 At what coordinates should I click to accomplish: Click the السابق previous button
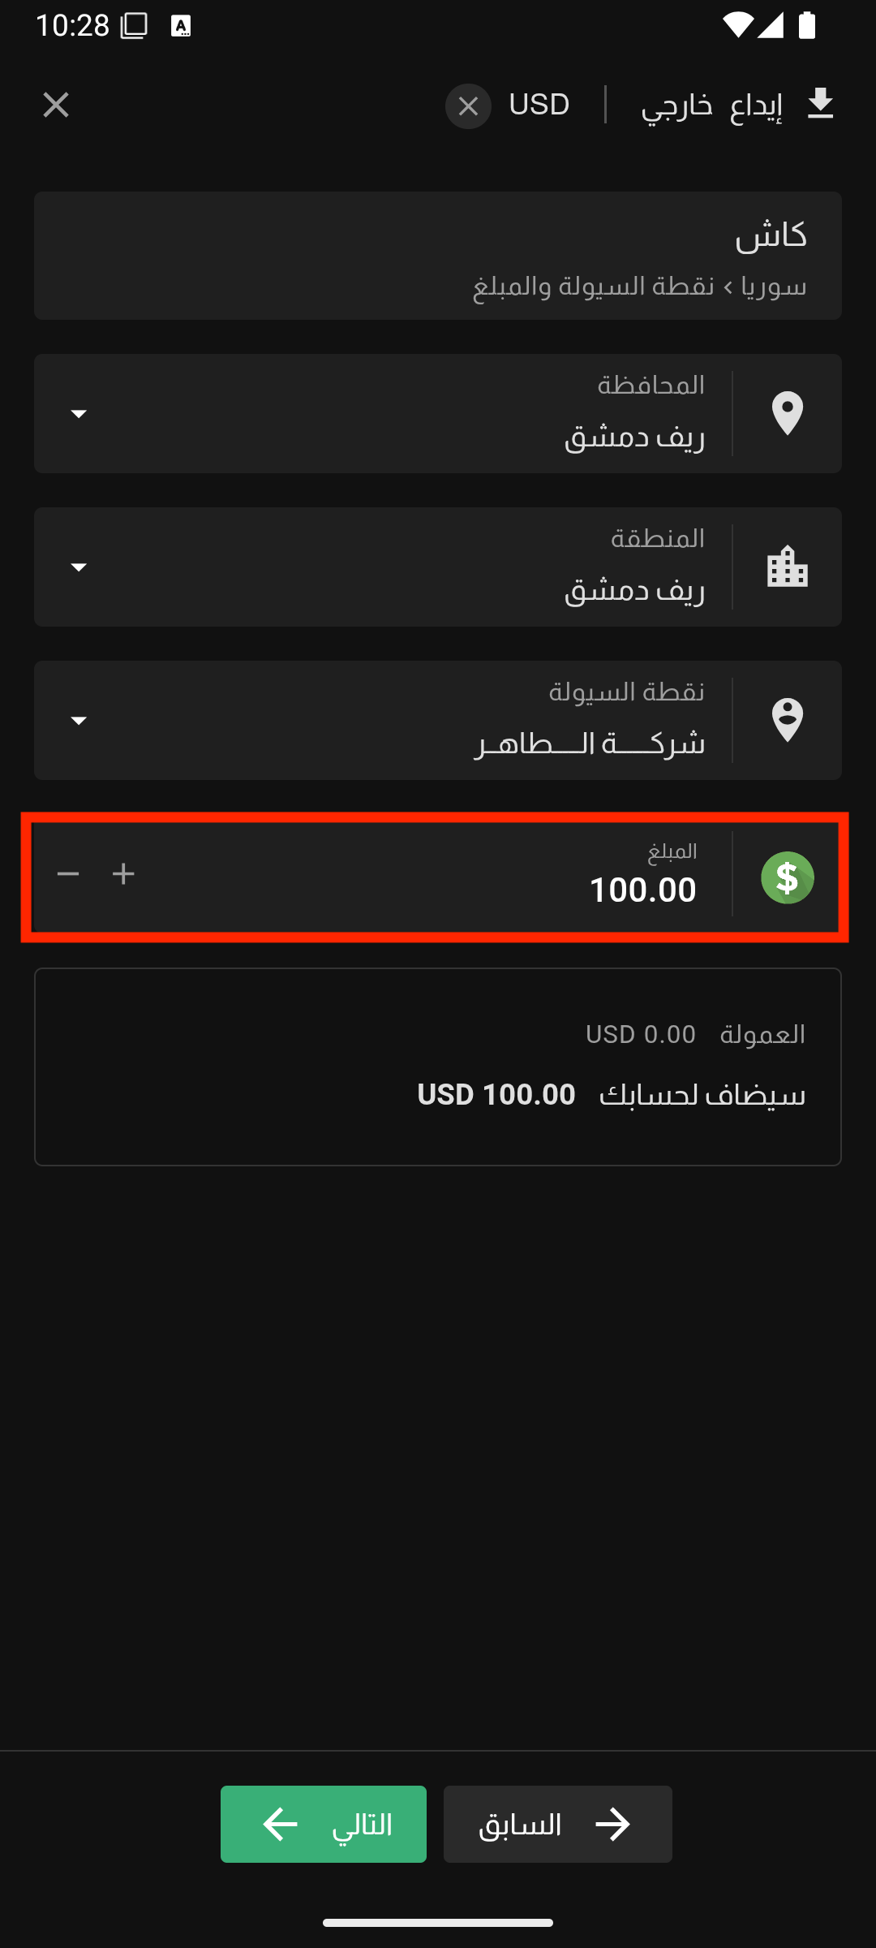coord(558,1824)
